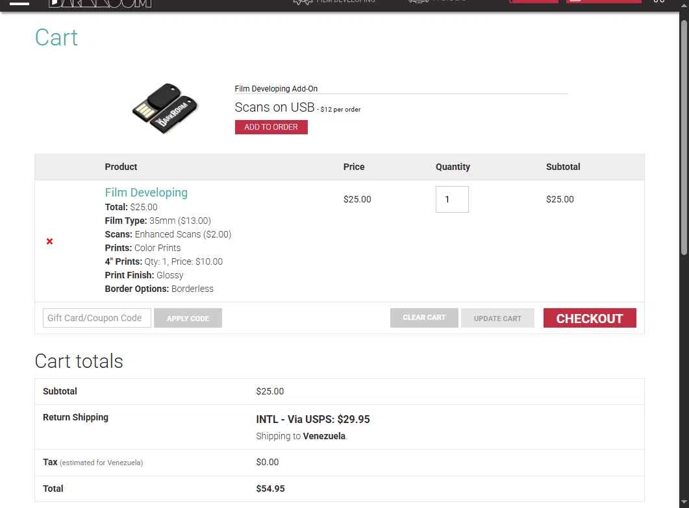The image size is (689, 508).
Task: Click the quantity field showing 1
Action: [x=452, y=199]
